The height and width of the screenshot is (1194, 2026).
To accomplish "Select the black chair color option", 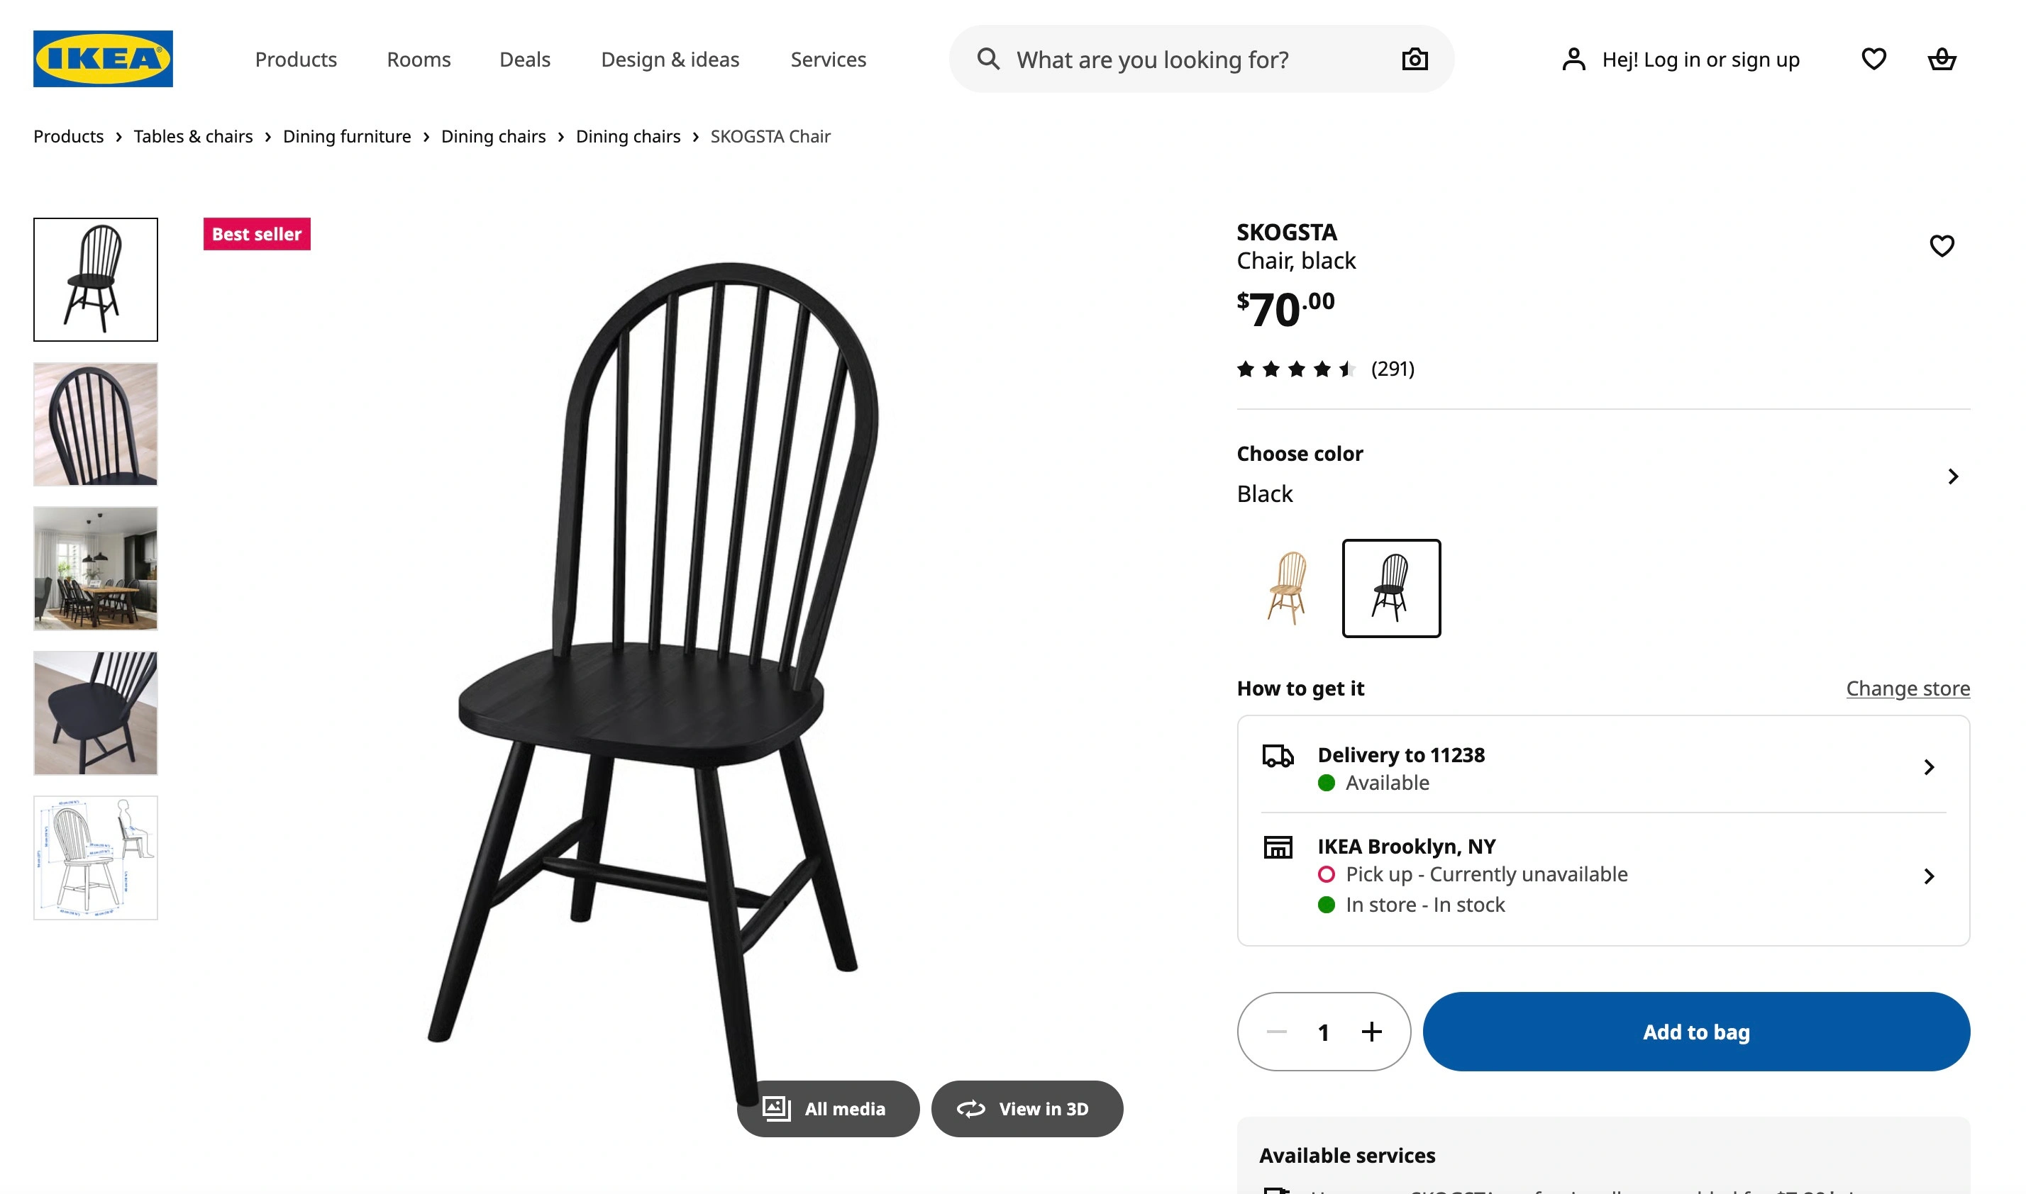I will [1390, 588].
